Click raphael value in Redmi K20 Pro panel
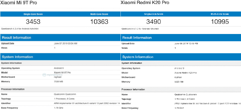The image size is (241, 110). (x=178, y=77)
